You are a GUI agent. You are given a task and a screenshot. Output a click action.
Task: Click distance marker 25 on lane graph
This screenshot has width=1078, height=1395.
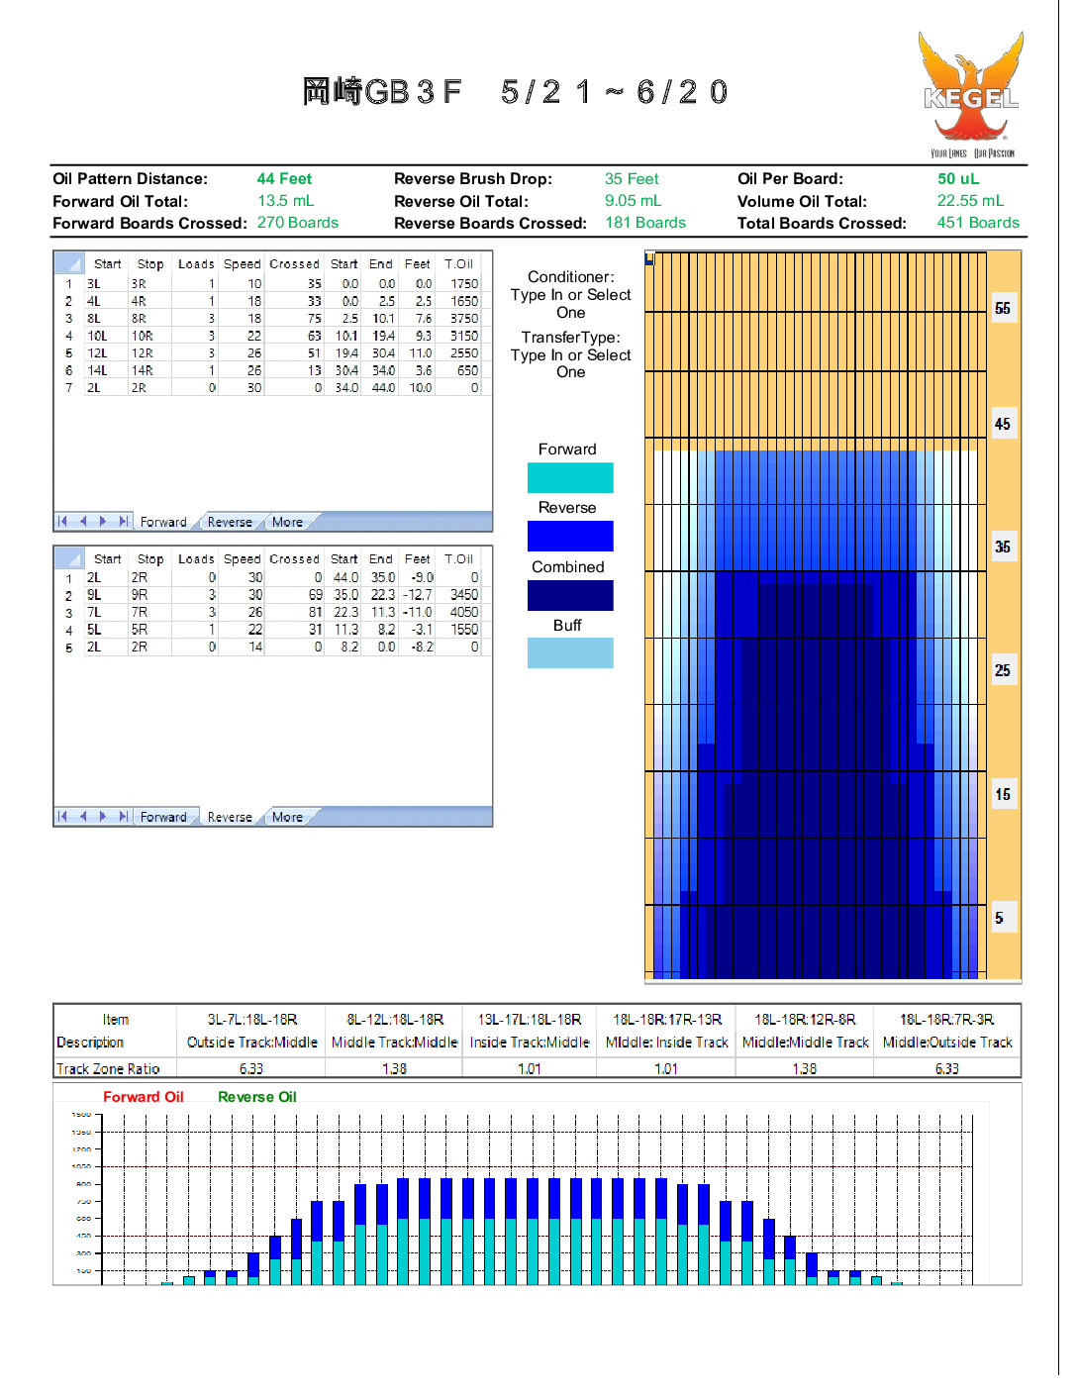pos(1003,670)
